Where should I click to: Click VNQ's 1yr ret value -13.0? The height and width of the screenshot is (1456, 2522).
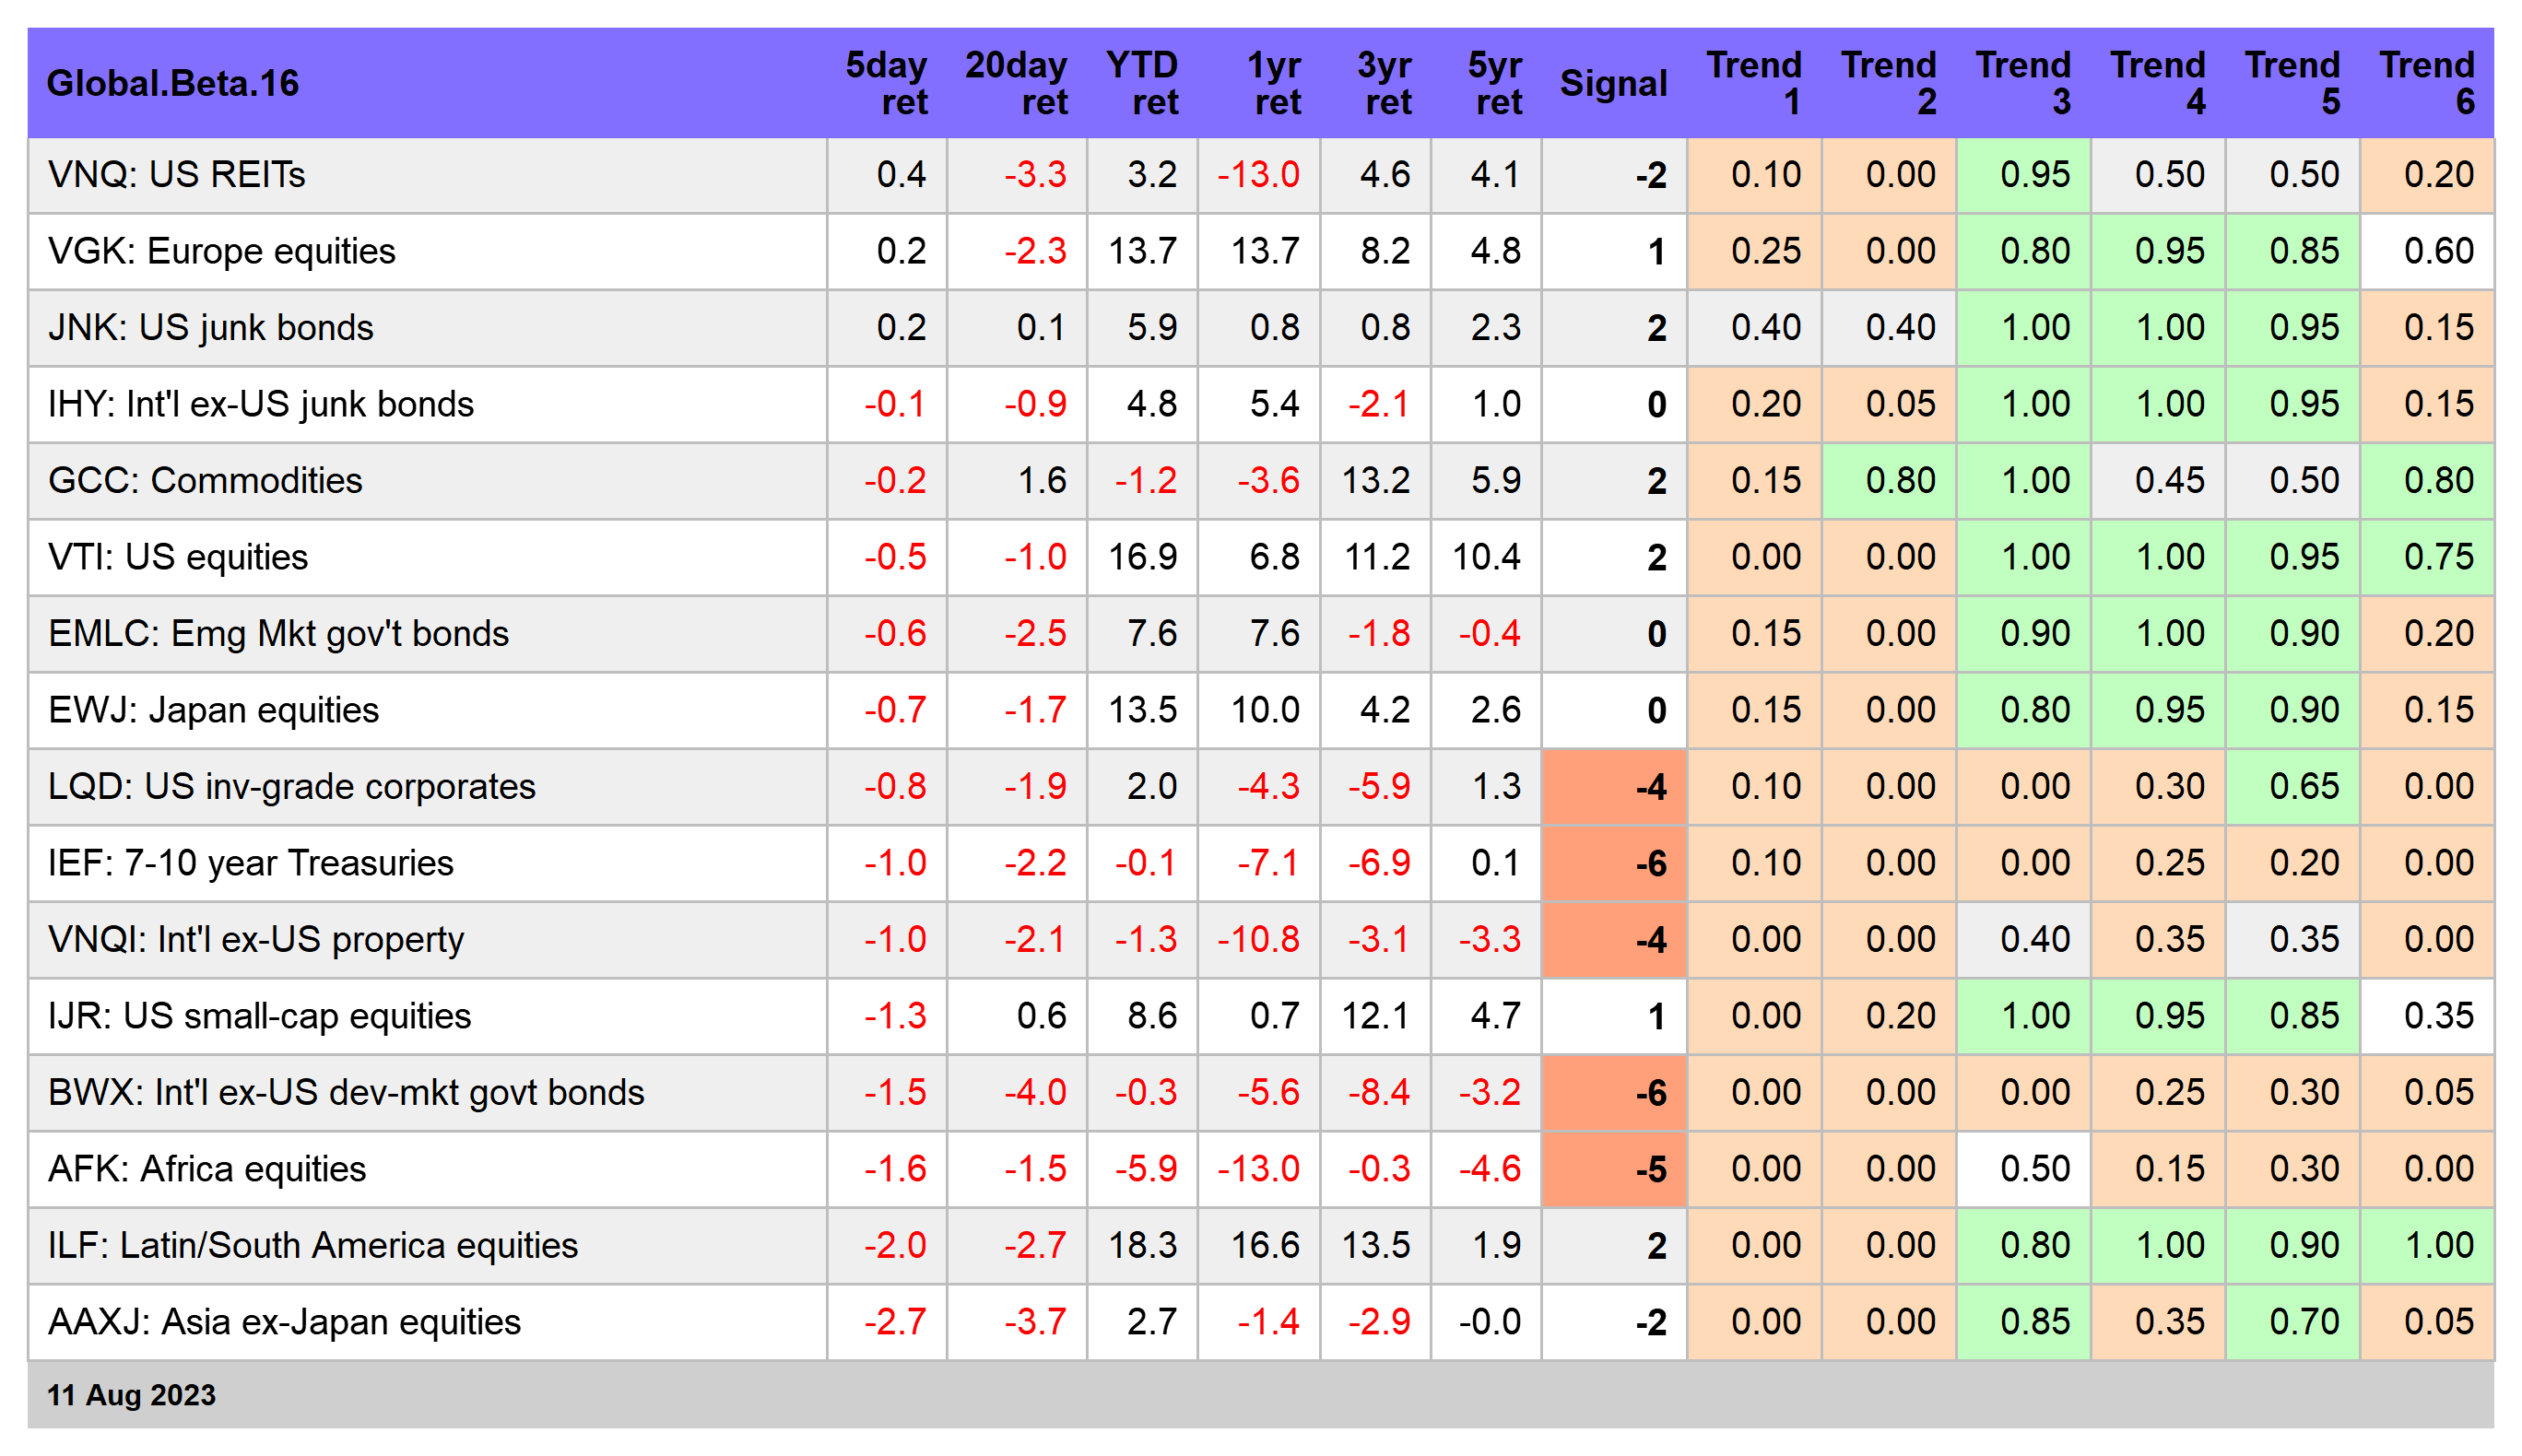[1258, 175]
